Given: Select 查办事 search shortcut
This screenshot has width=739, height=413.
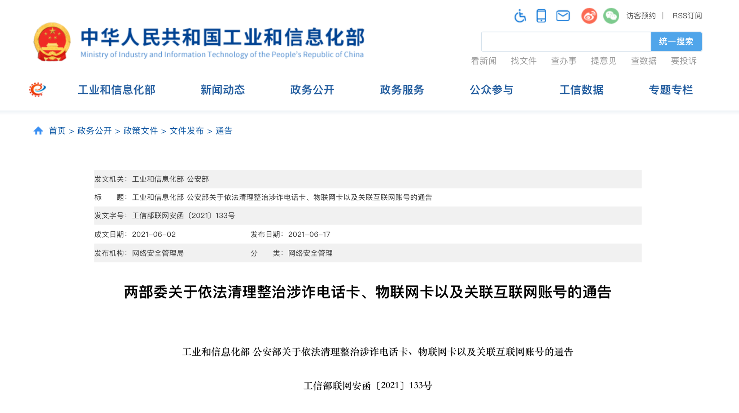Looking at the screenshot, I should pyautogui.click(x=564, y=61).
